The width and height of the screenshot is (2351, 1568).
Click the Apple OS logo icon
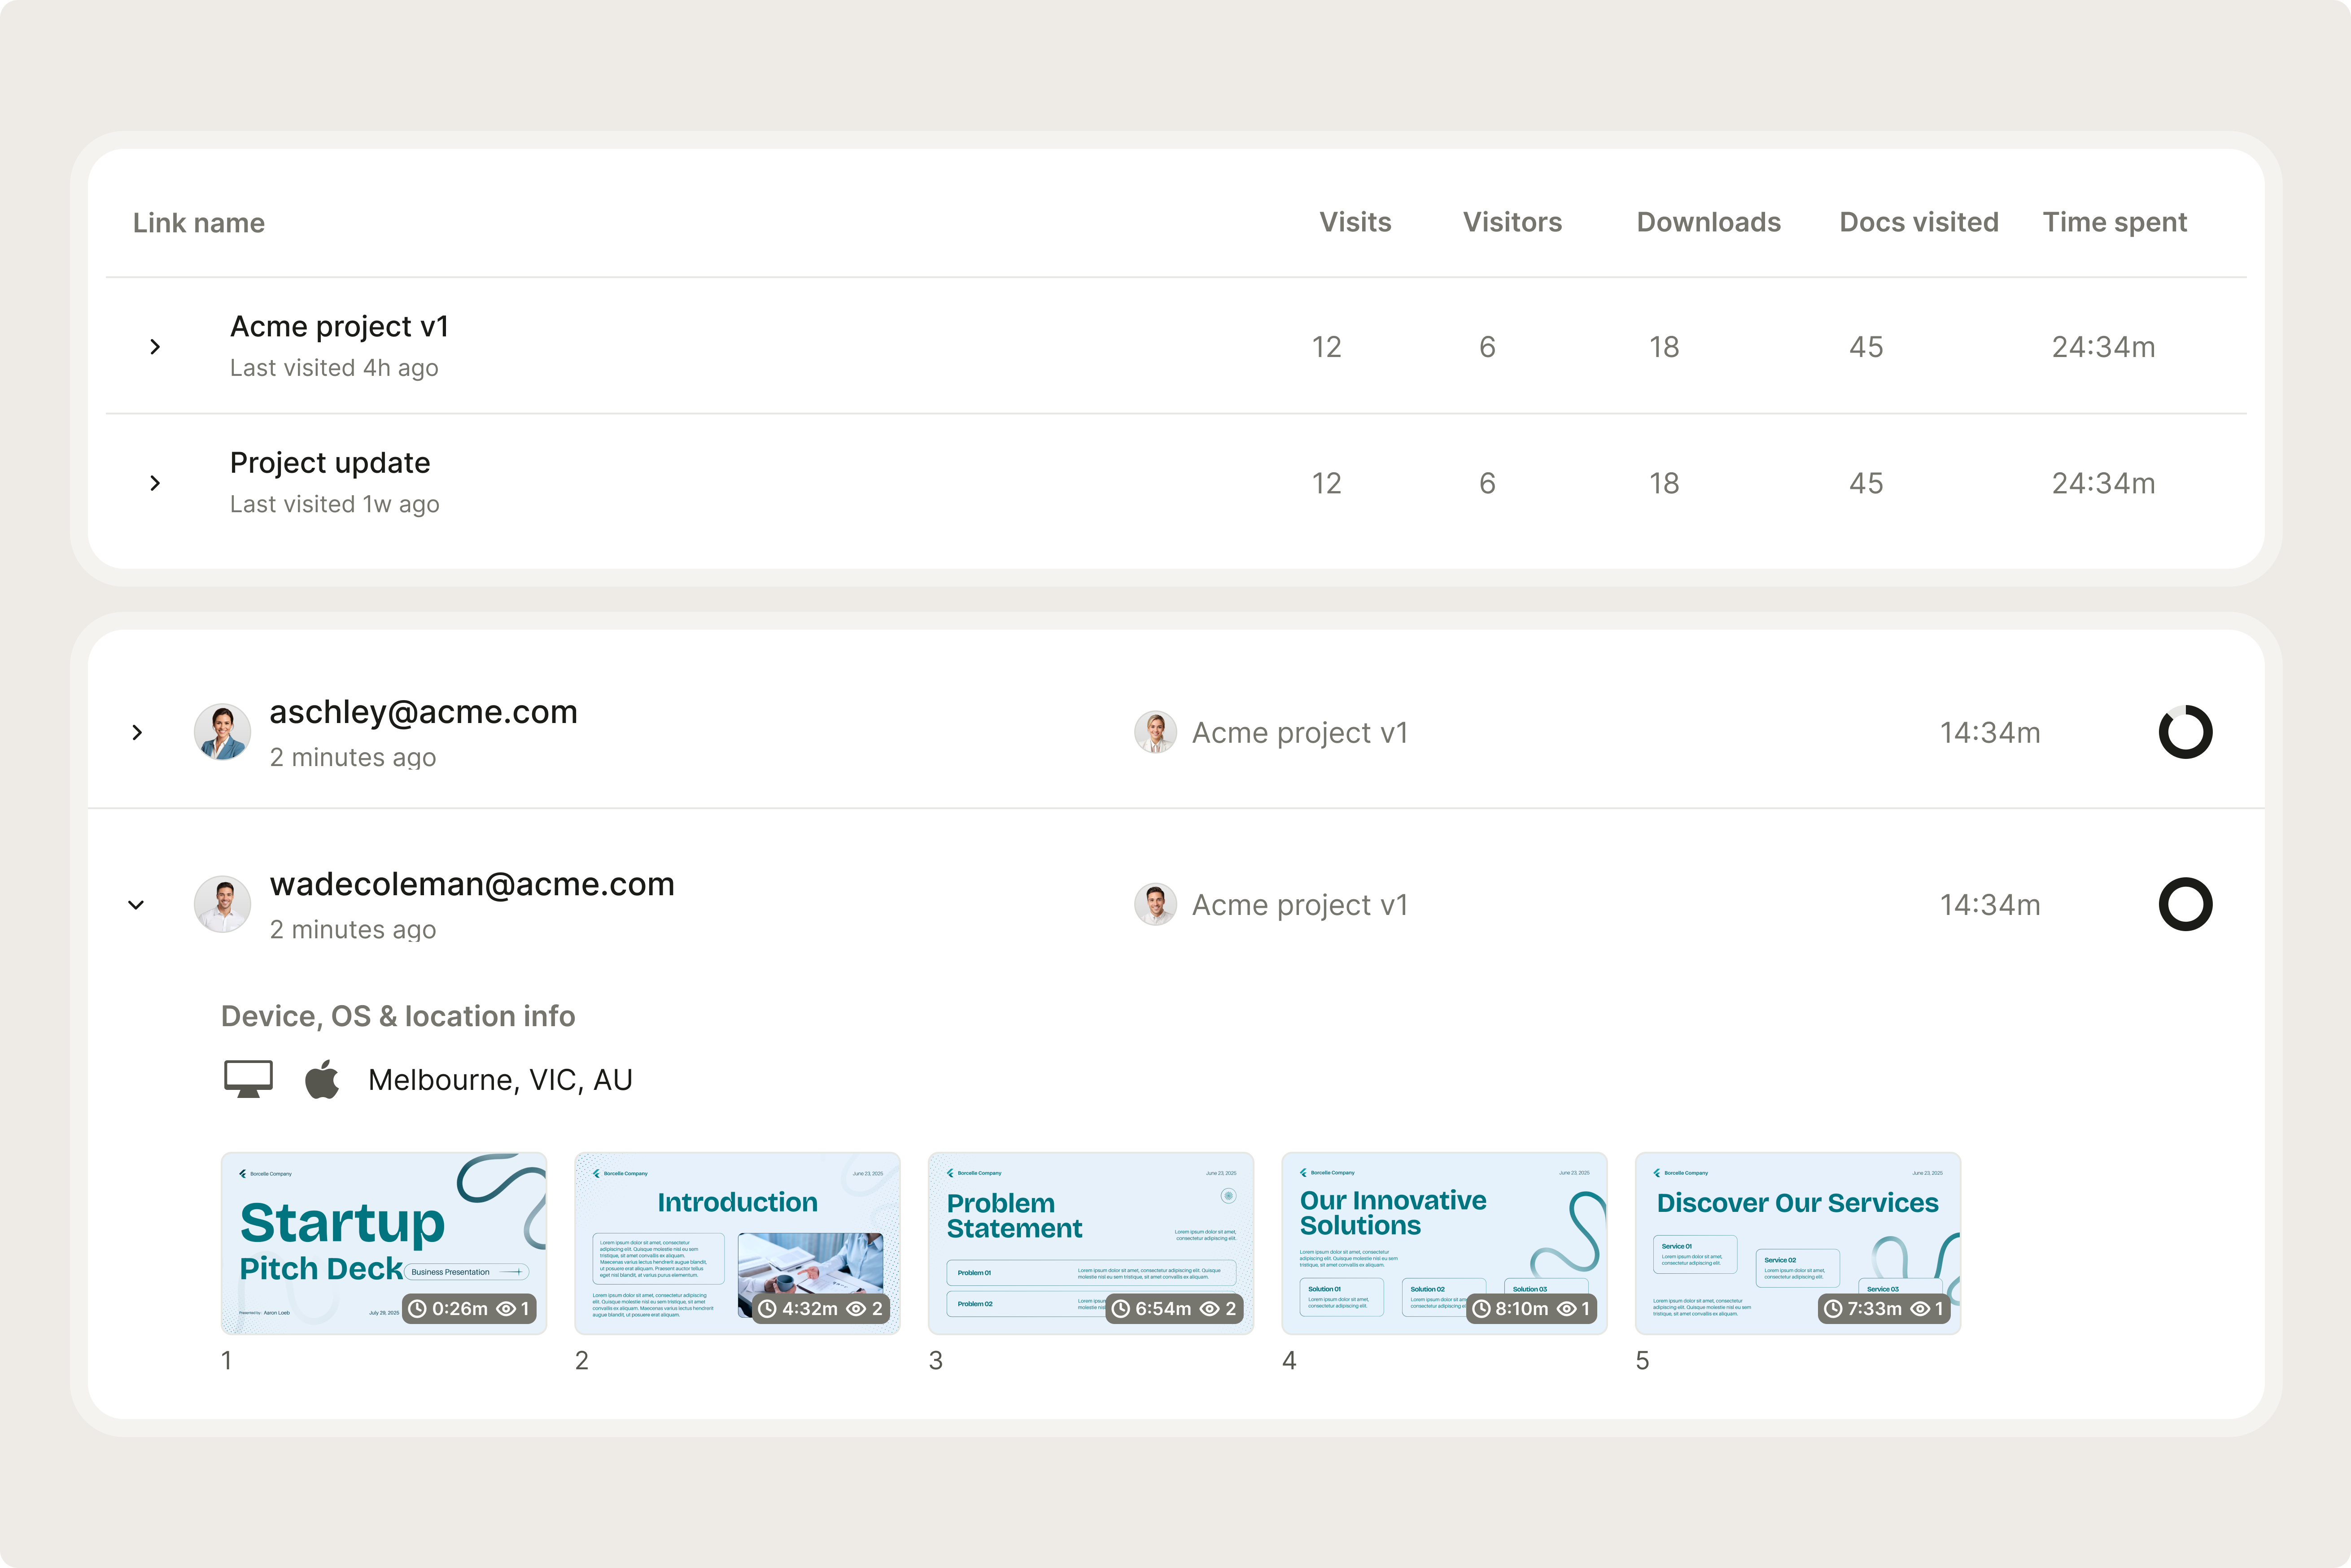[322, 1078]
